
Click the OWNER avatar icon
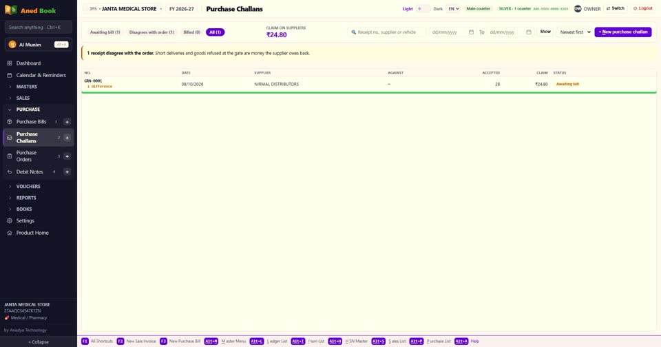pos(578,8)
